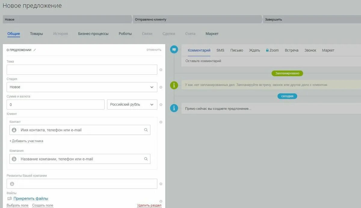This screenshot has height=208, width=361.
Task: Click the lock icon beside Zoom
Action: (x=267, y=50)
